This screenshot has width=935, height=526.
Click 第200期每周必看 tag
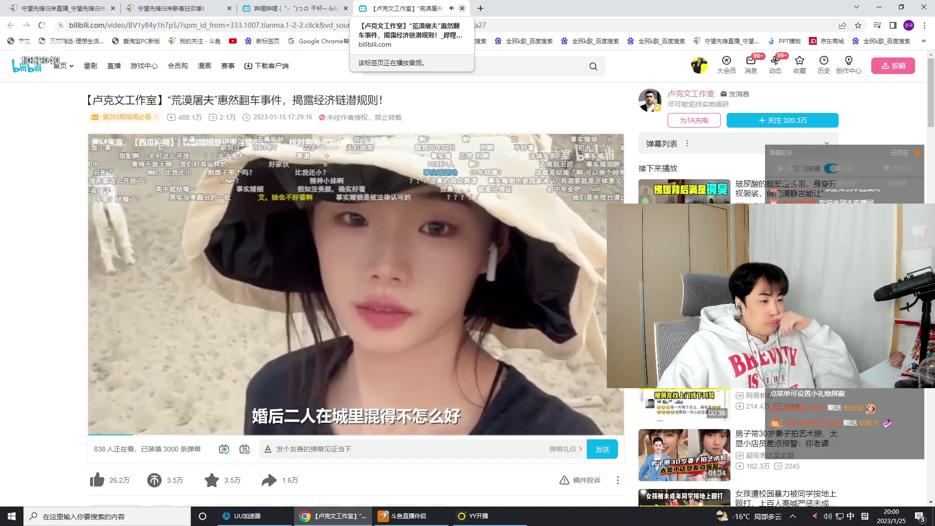pyautogui.click(x=125, y=117)
